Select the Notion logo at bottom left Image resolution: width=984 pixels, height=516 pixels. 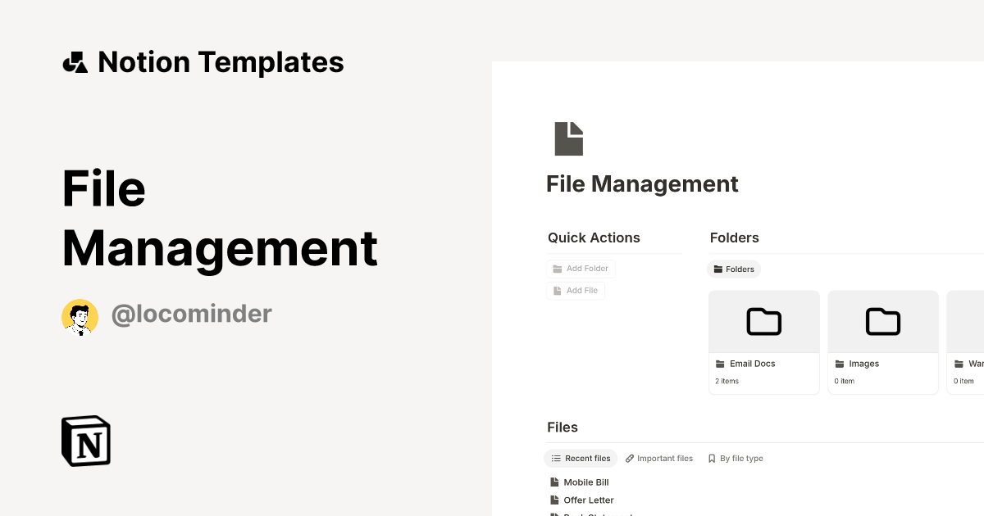[x=84, y=441]
